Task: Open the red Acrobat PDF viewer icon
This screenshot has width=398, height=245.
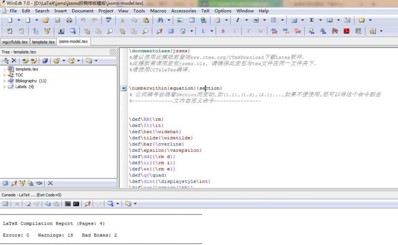Action: tap(347, 31)
